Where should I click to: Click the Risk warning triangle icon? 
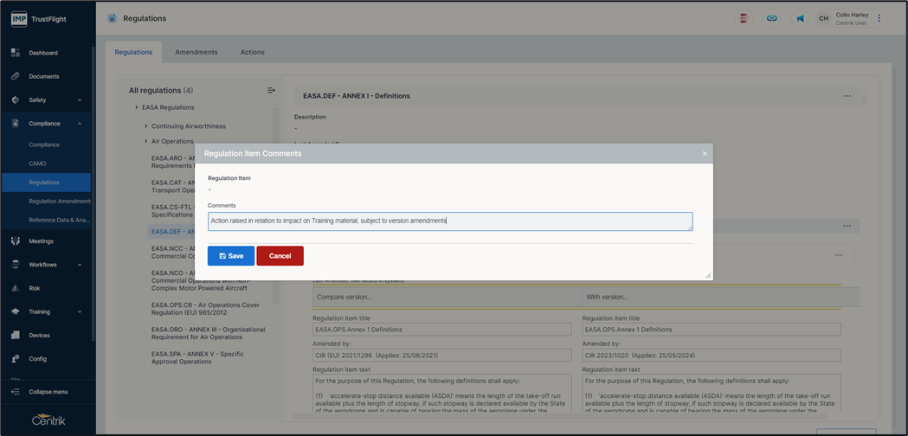[16, 288]
